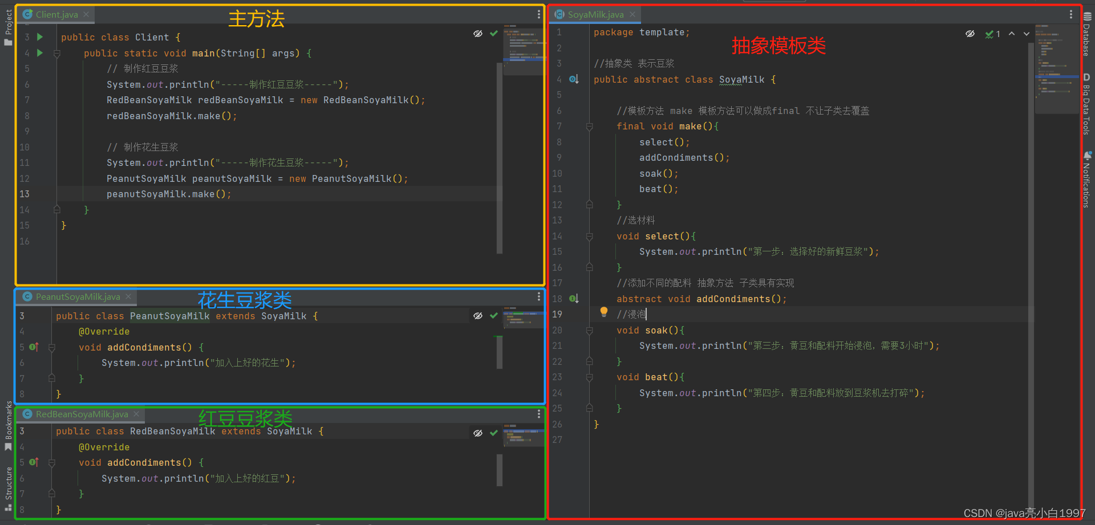This screenshot has height=525, width=1095.
Task: Click line number 19 in SoyaMilk.java gutter
Action: click(x=557, y=314)
